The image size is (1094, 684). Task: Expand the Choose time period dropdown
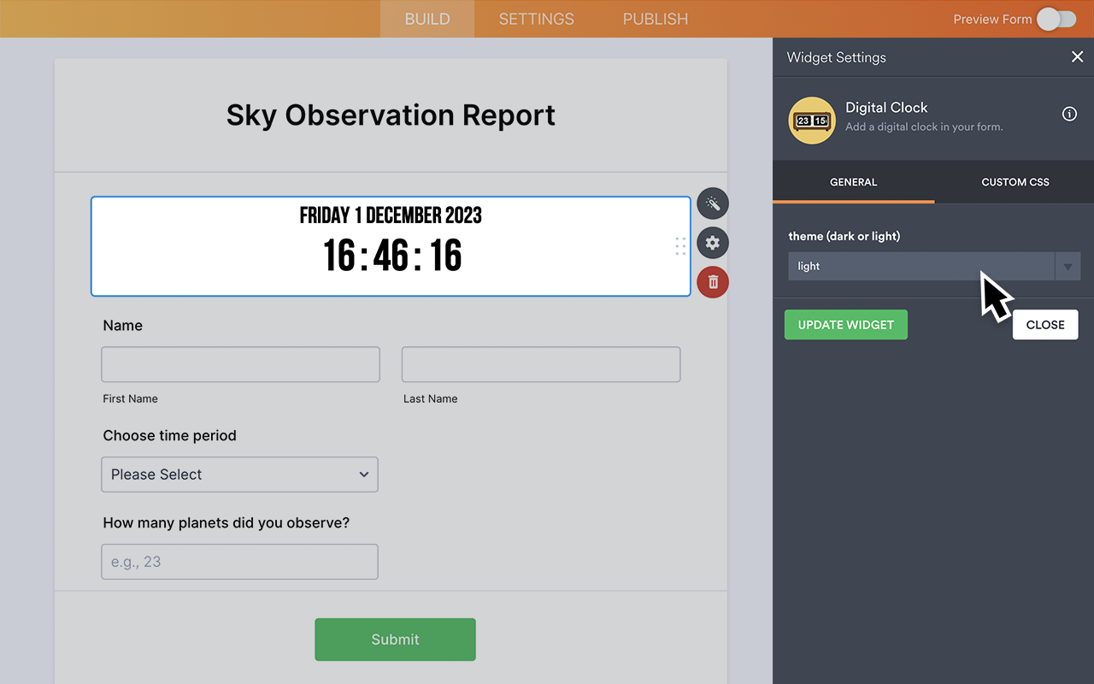click(x=239, y=475)
